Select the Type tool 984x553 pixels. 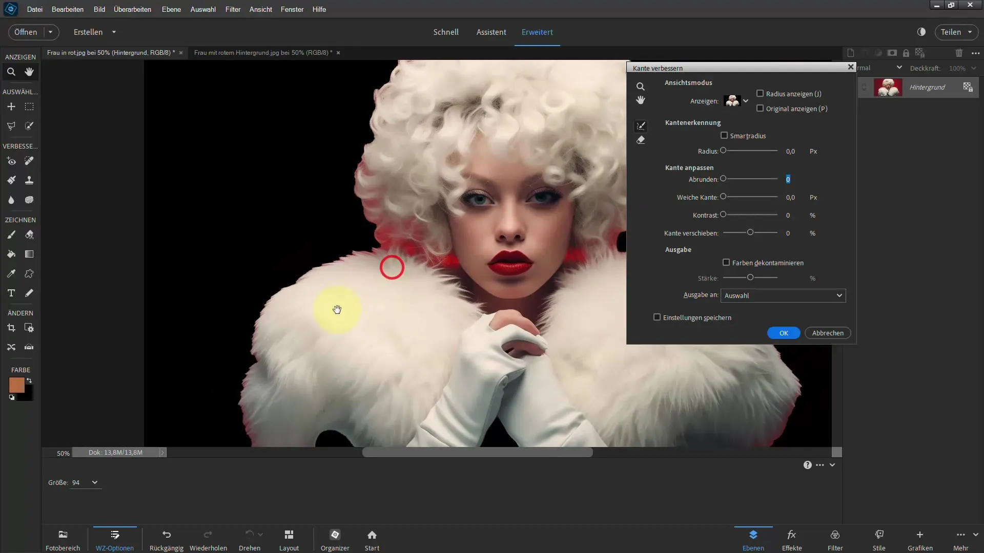click(11, 293)
